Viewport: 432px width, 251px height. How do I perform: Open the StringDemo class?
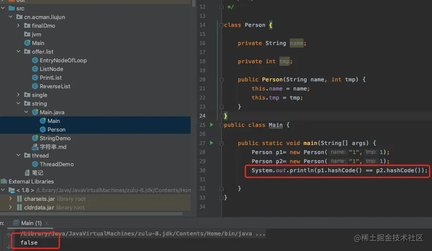click(55, 138)
